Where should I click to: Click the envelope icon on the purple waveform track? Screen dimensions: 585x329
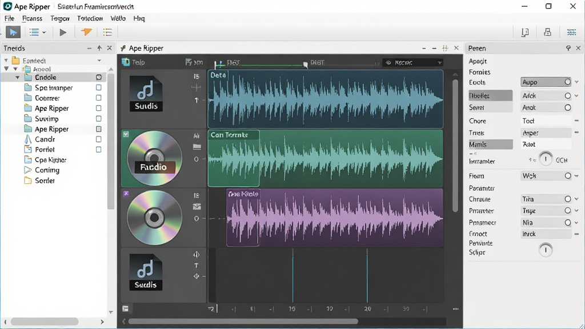(197, 207)
